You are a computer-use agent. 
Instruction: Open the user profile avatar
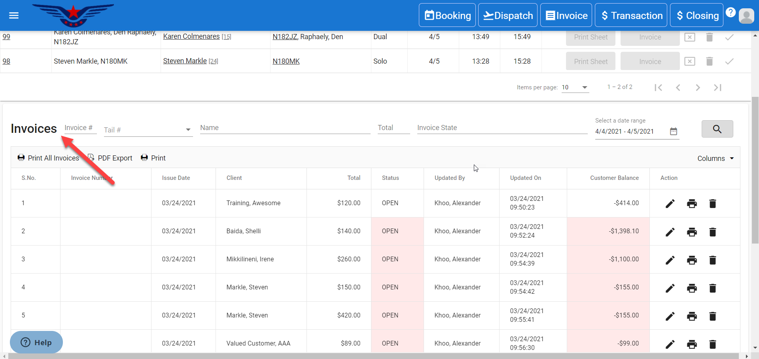pyautogui.click(x=746, y=16)
